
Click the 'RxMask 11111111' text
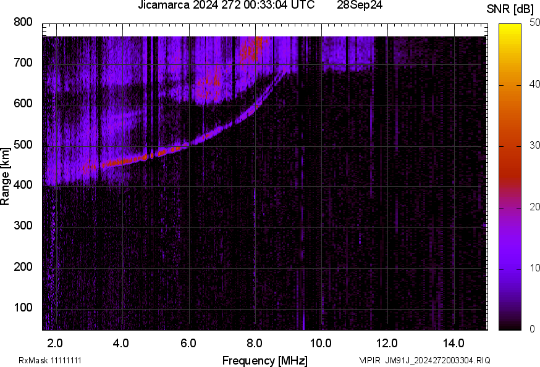(x=50, y=360)
